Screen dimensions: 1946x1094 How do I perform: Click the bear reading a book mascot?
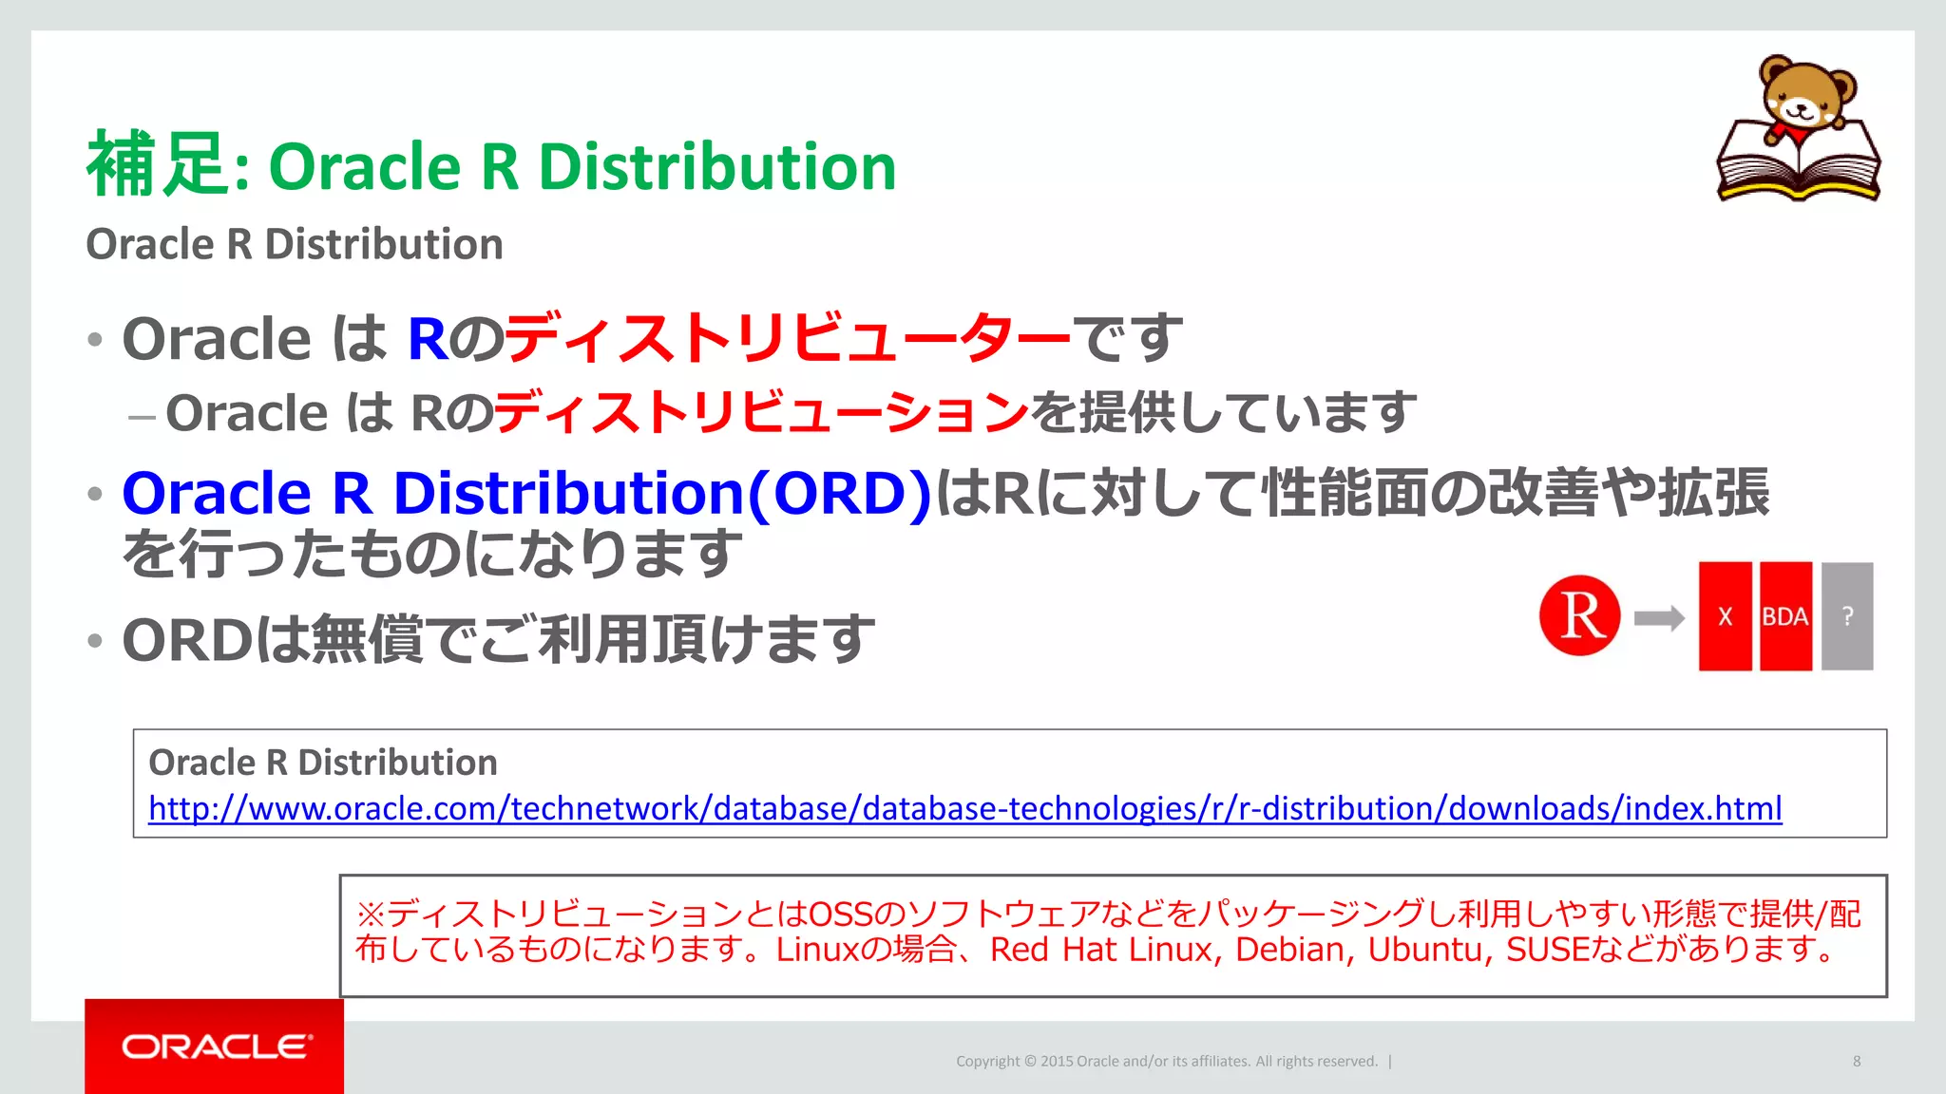click(1798, 128)
